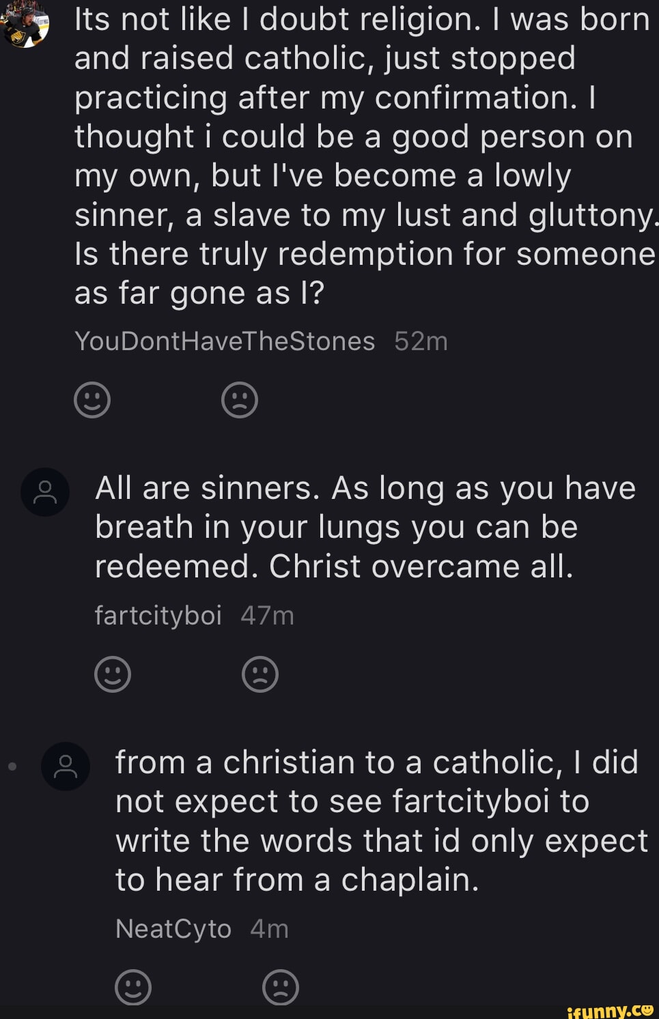
Task: Click the small dot beside NeatCyto's reply
Action: [x=12, y=766]
